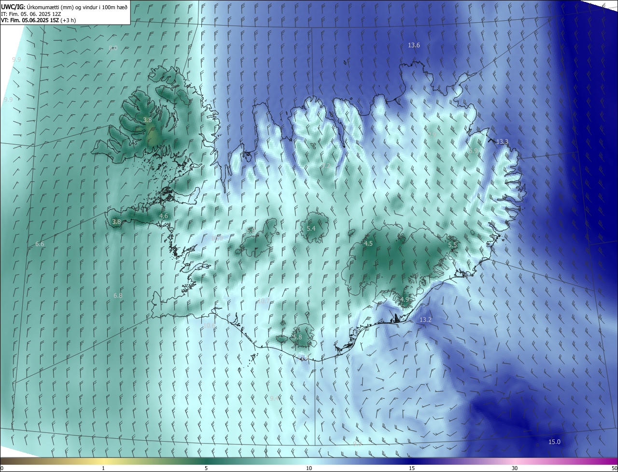Click the 13.6 value label on the map
The height and width of the screenshot is (472, 618).
click(x=414, y=45)
